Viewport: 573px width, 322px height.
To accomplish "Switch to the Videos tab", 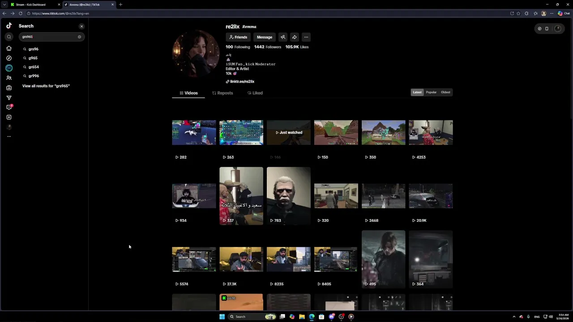I will (x=188, y=93).
